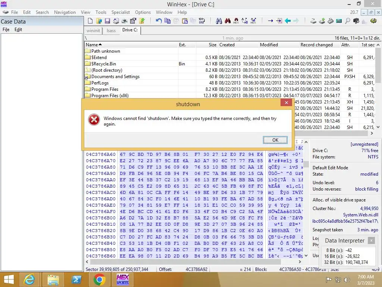Click the up arrow of the directory list scrollbar
The width and height of the screenshot is (382, 287).
[378, 45]
